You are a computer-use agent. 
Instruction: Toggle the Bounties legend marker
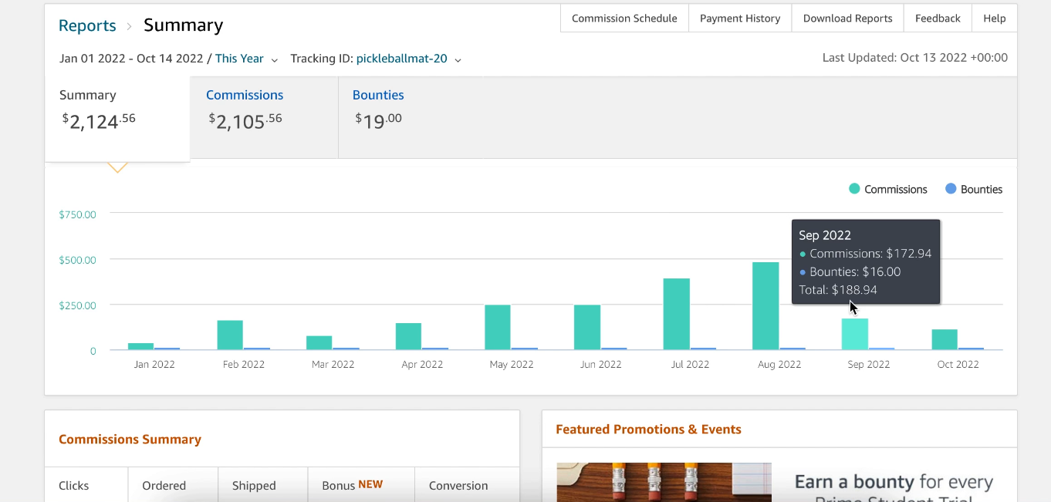click(951, 189)
